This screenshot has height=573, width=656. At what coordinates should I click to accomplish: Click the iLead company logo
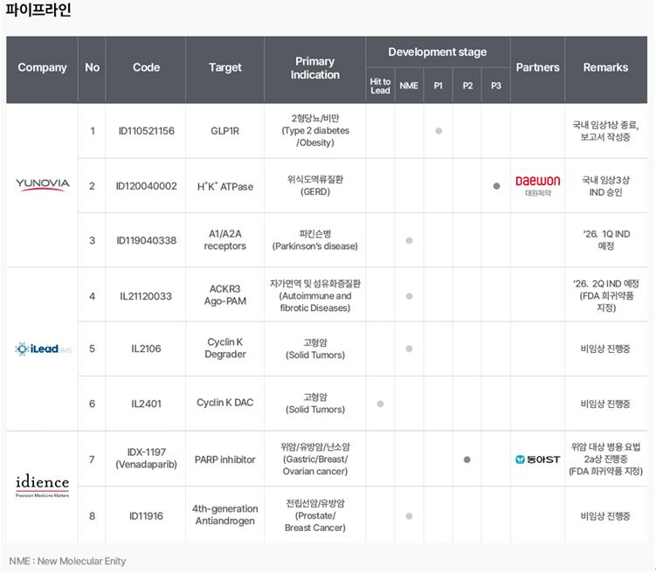tap(42, 349)
